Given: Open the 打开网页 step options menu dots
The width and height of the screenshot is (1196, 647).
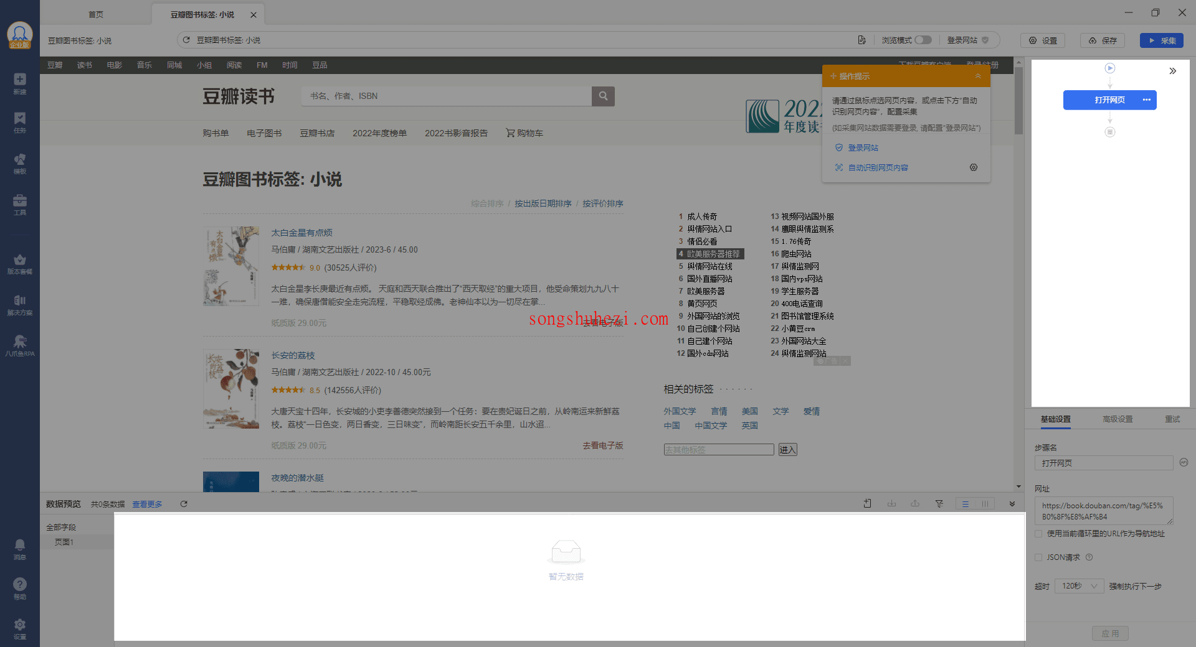Looking at the screenshot, I should coord(1146,100).
